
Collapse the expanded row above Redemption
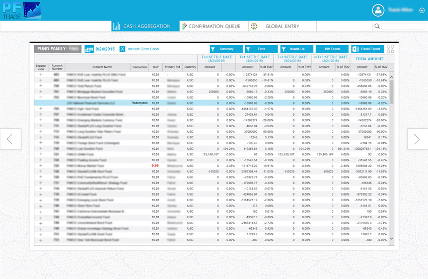pyautogui.click(x=41, y=97)
